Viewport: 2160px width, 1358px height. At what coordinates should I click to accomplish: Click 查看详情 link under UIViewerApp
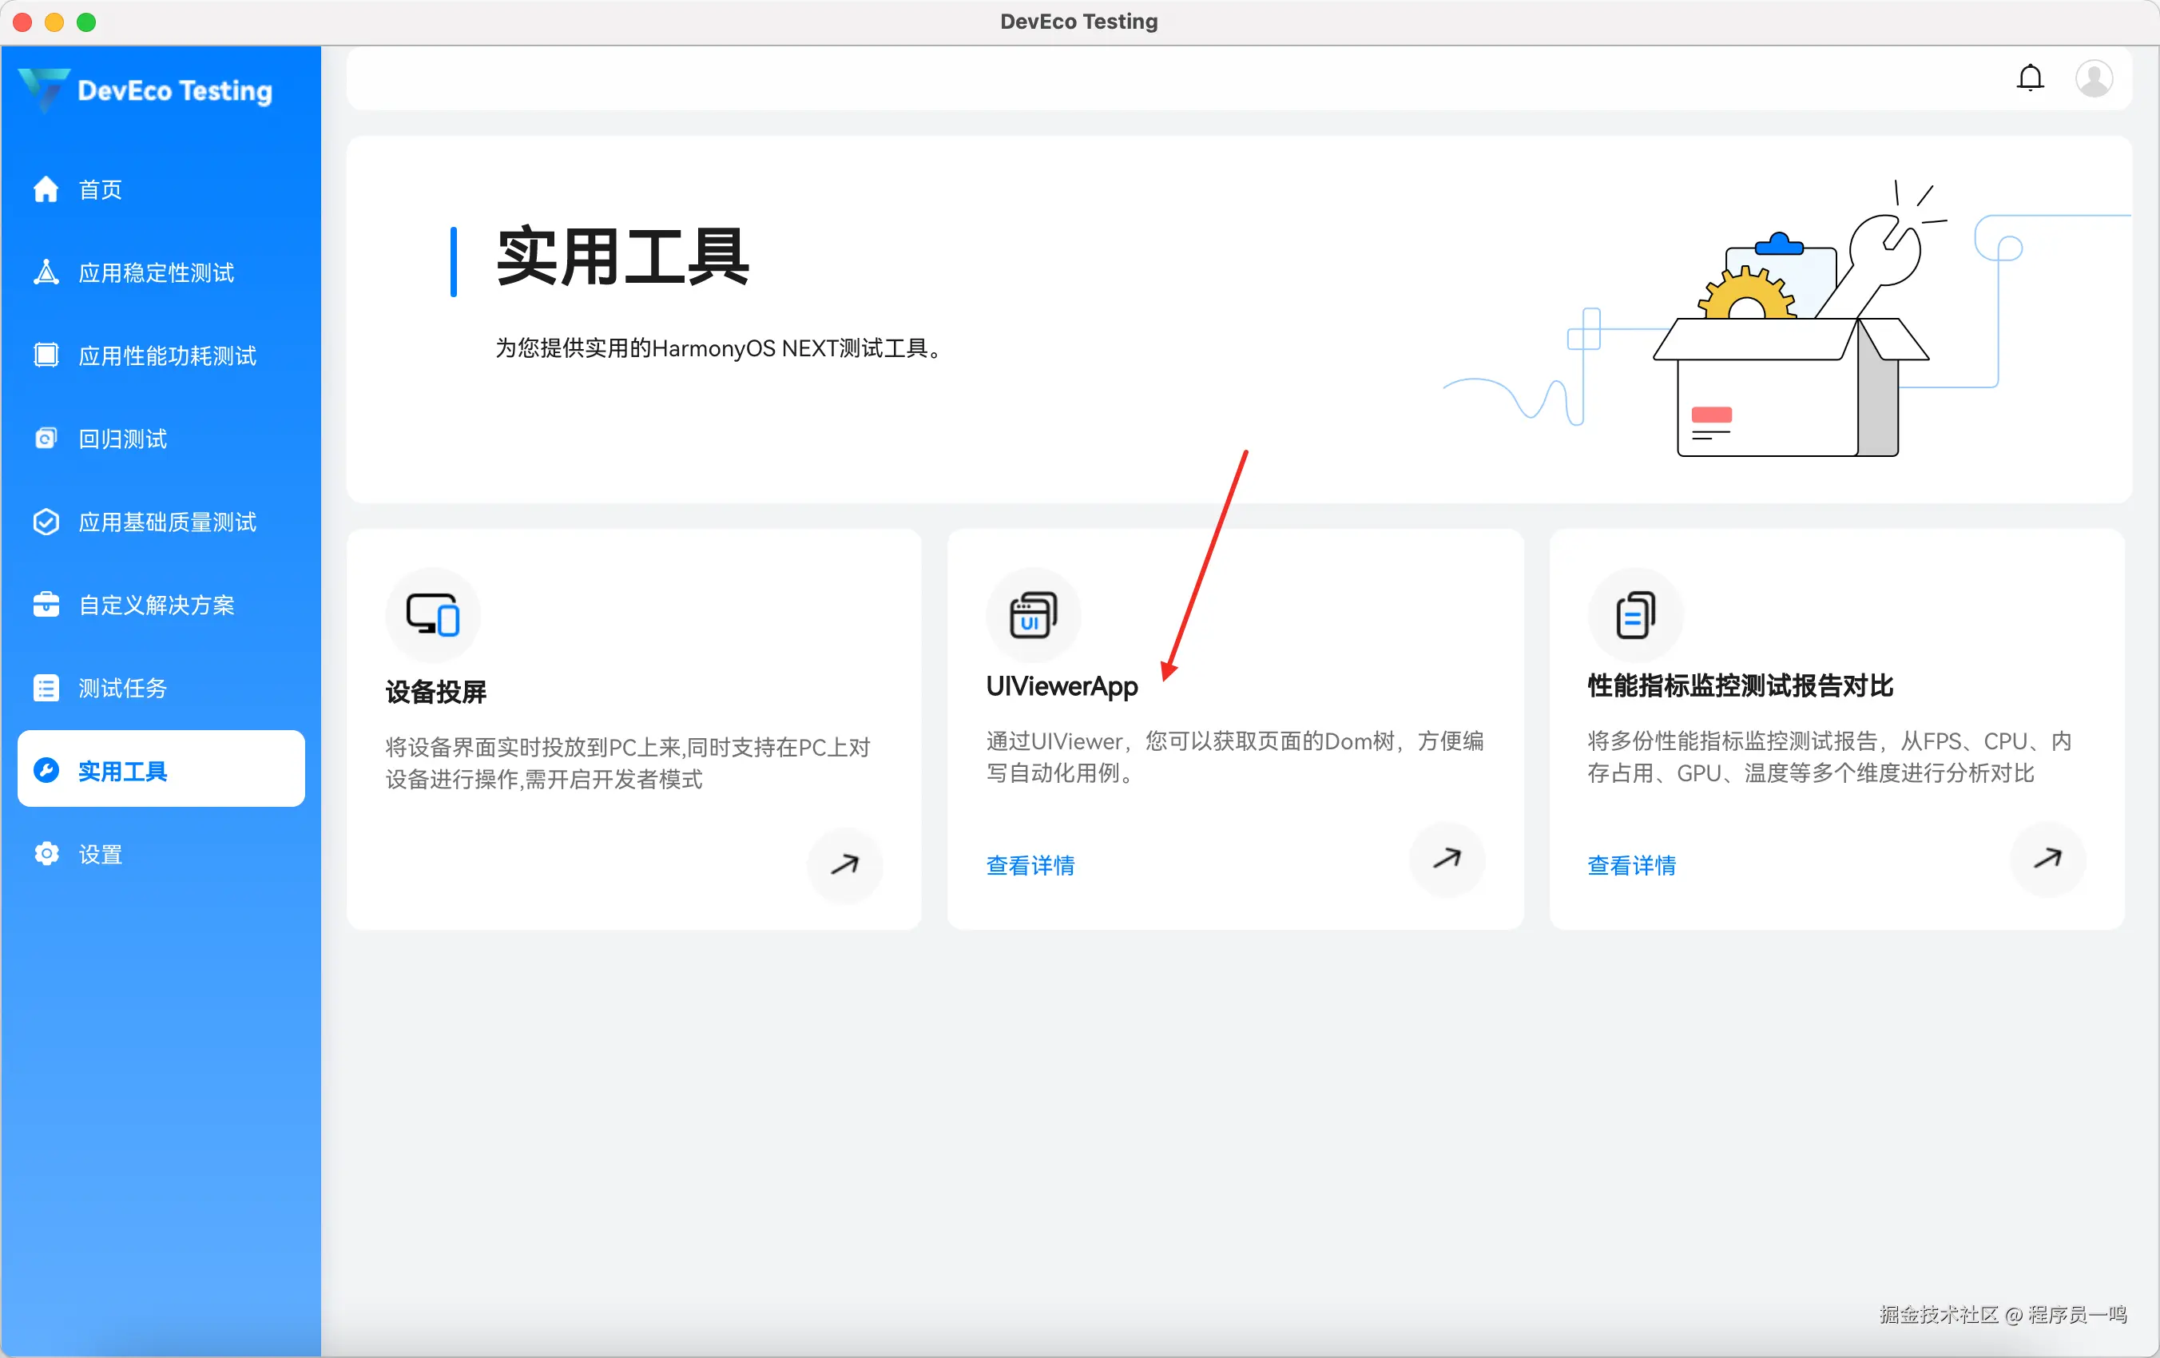point(1030,866)
